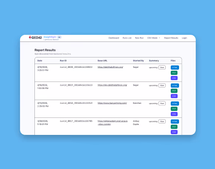Screen dimensions: 215x169
Task: Open banyanliving.com base URL link
Action: point(112,103)
